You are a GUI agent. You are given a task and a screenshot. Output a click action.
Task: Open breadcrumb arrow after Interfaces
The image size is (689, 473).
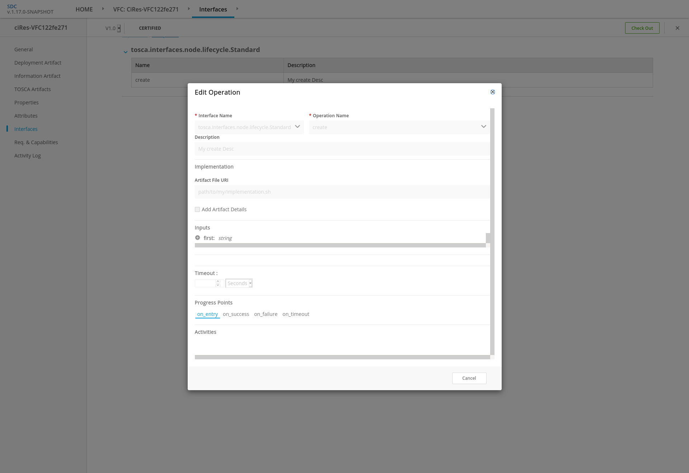coord(237,9)
